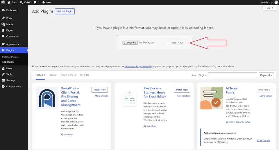Open the Dashboard menu label
Screen dimensions: 279x150
click(x=12, y=10)
